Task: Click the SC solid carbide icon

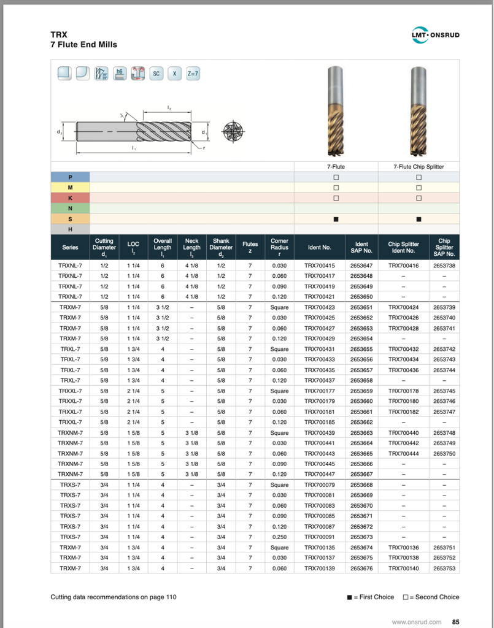Action: point(156,74)
